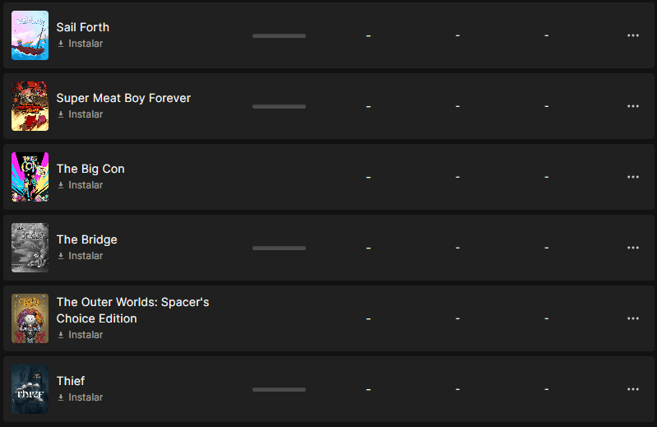657x427 pixels.
Task: Click the Sail Forth progress bar
Action: coord(279,35)
